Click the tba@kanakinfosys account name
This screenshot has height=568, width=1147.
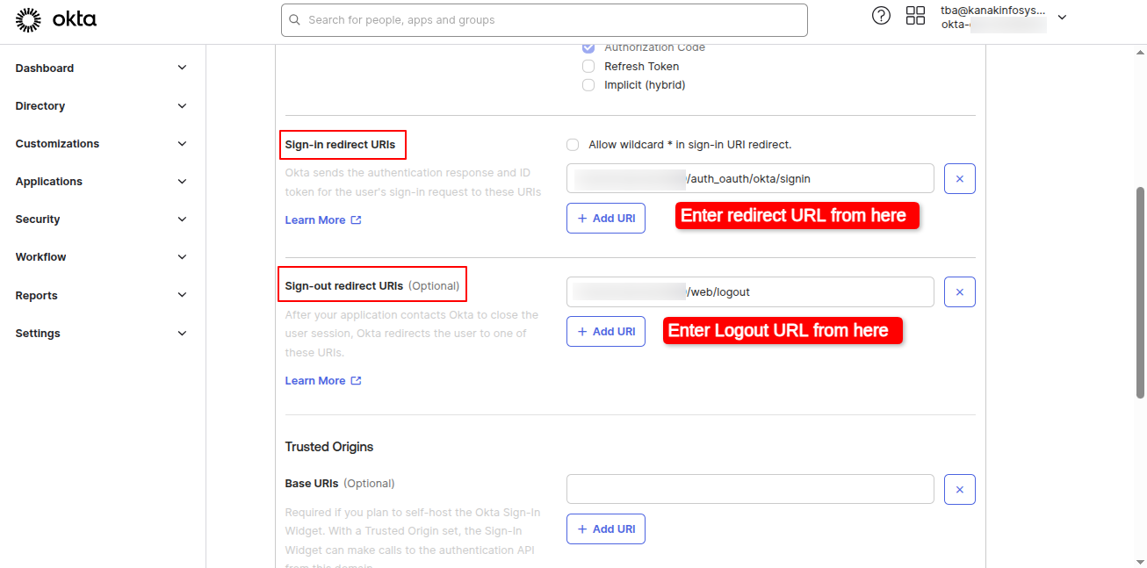coord(993,11)
